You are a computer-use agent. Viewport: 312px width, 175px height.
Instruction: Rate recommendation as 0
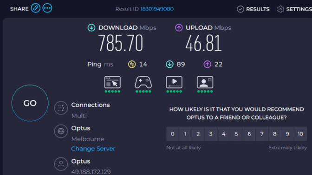tap(173, 134)
